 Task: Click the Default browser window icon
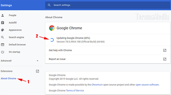pos(3,44)
